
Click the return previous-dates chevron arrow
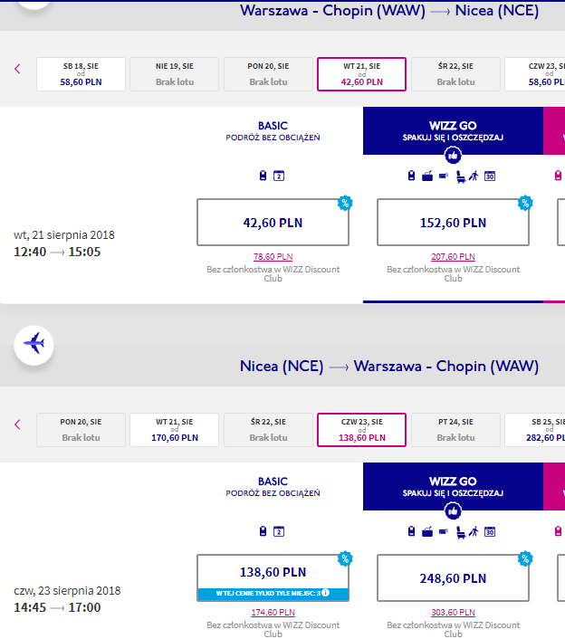point(17,424)
